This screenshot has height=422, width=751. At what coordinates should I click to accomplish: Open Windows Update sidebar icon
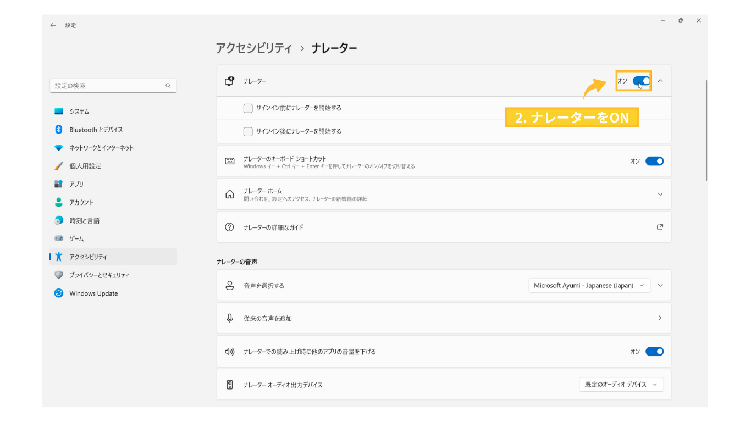[x=59, y=293]
